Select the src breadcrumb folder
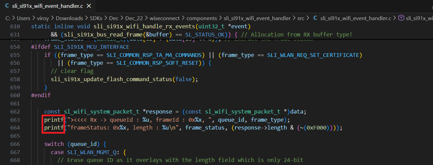Screen dimensions: 433x165 (x=301, y=18)
